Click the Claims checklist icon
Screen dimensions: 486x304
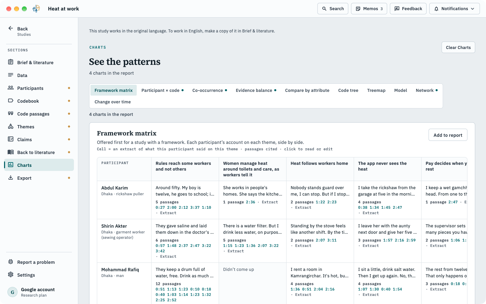[x=10, y=139]
